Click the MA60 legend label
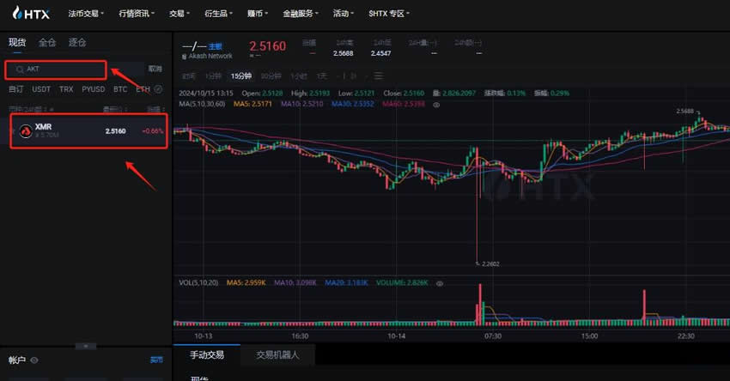 404,104
